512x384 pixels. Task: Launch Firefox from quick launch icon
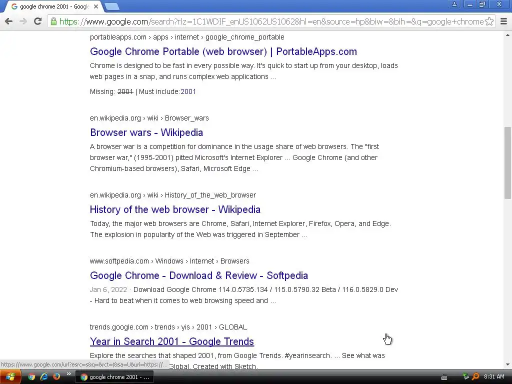(x=56, y=377)
